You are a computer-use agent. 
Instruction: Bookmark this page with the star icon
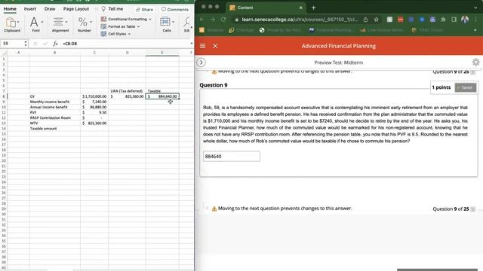pyautogui.click(x=376, y=20)
